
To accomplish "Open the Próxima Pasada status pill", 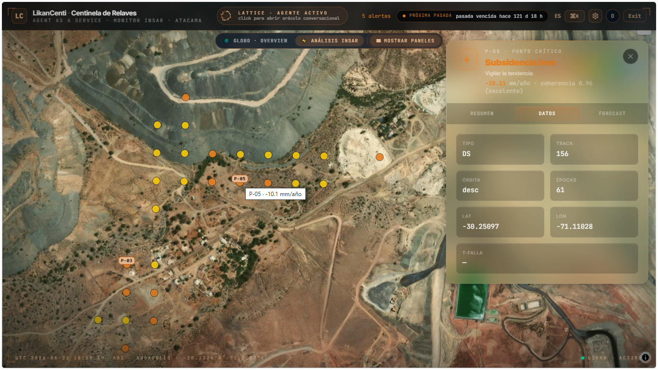I will (472, 16).
